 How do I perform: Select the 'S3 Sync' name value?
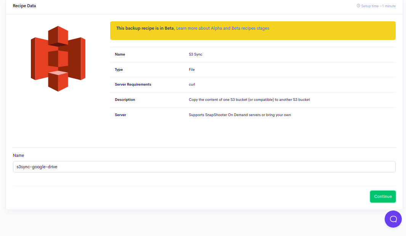click(x=196, y=54)
